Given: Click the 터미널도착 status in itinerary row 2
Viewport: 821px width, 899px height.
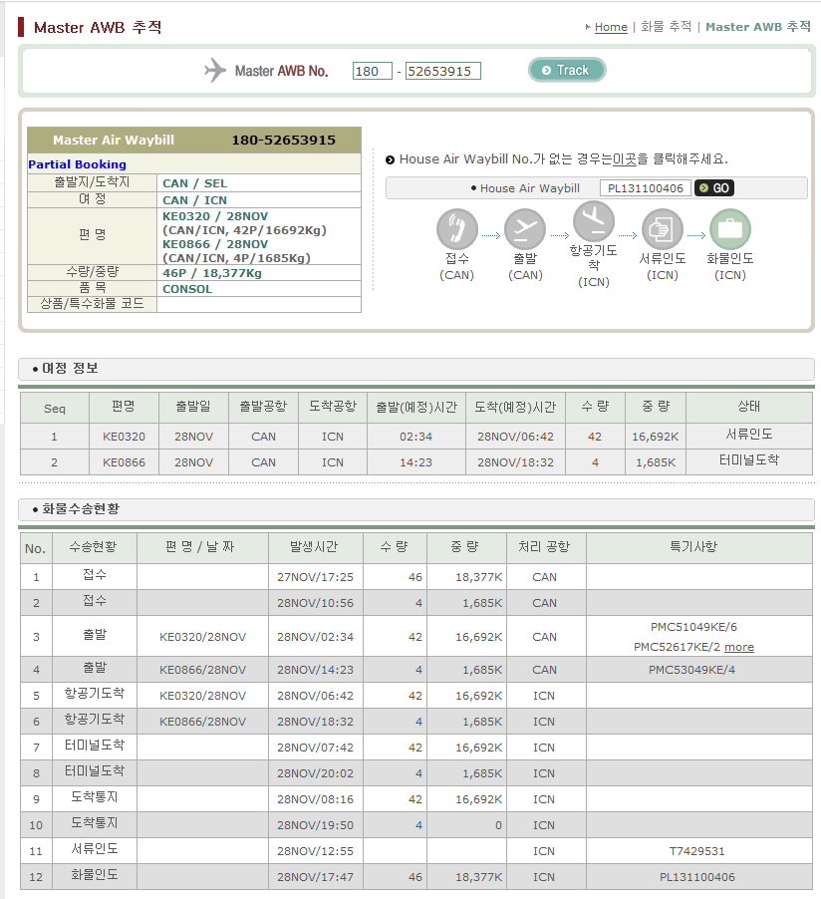Looking at the screenshot, I should pos(748,459).
